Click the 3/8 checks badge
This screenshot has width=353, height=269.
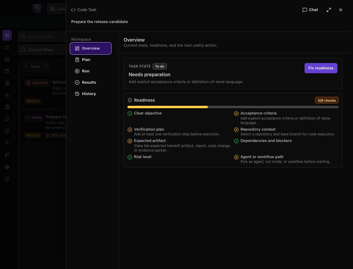[327, 100]
